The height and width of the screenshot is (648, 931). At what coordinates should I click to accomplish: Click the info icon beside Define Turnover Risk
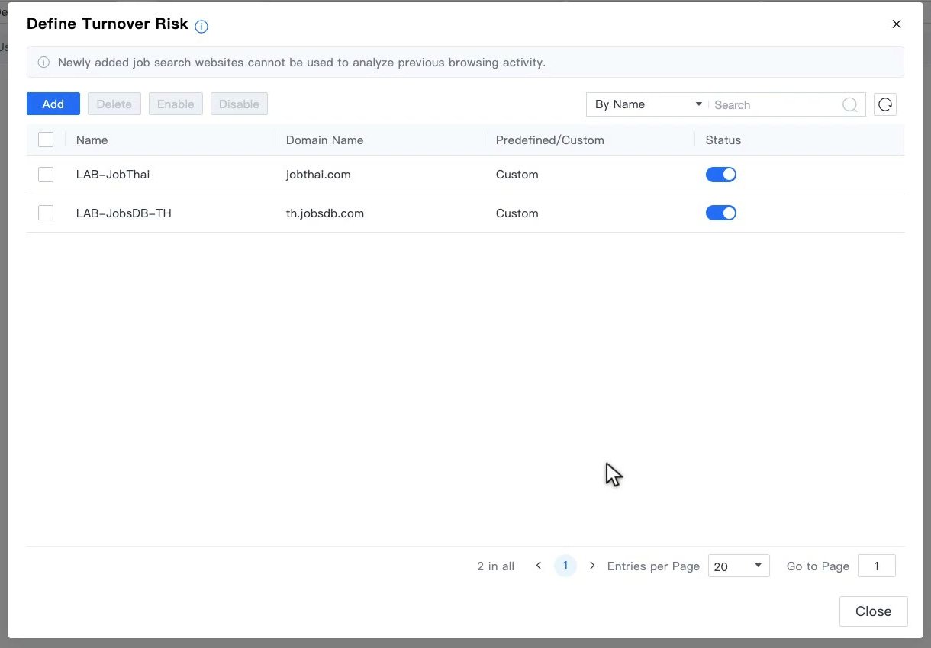(x=201, y=27)
